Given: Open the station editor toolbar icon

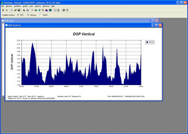Looking at the screenshot, I should 3,10.
